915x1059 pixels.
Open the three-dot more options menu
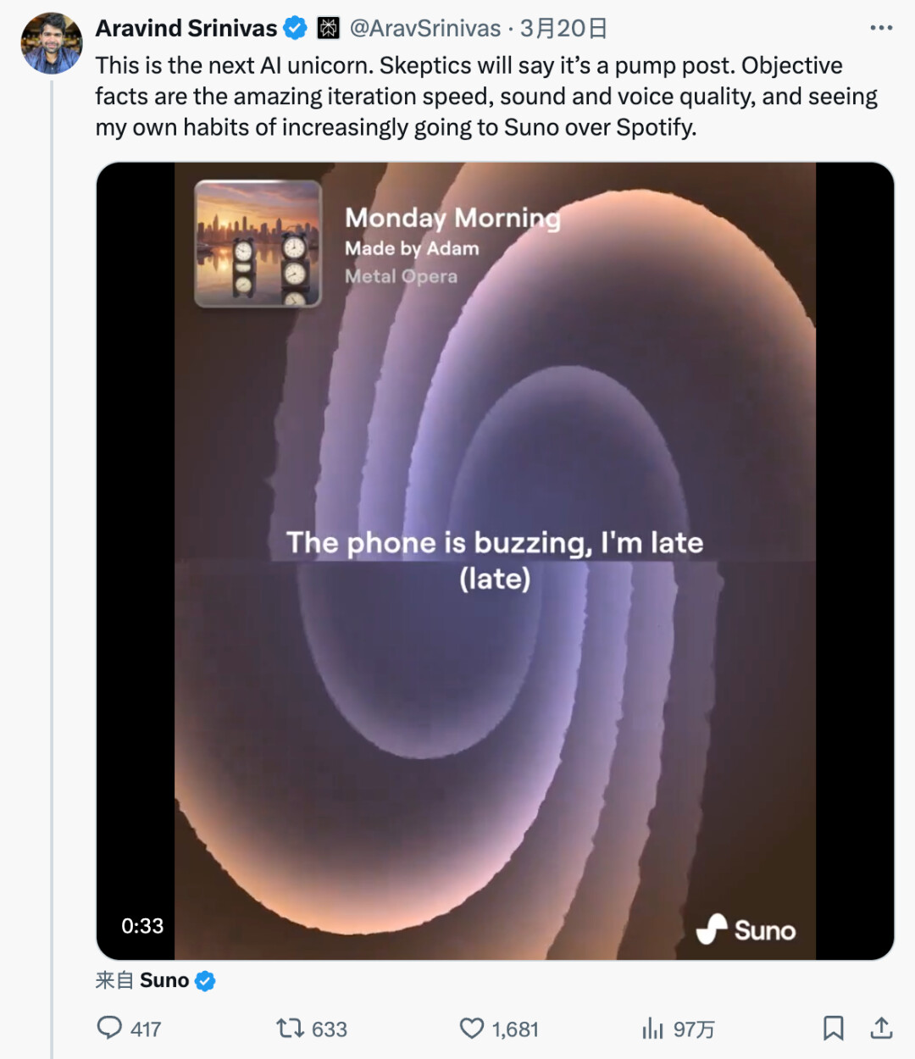(x=881, y=28)
